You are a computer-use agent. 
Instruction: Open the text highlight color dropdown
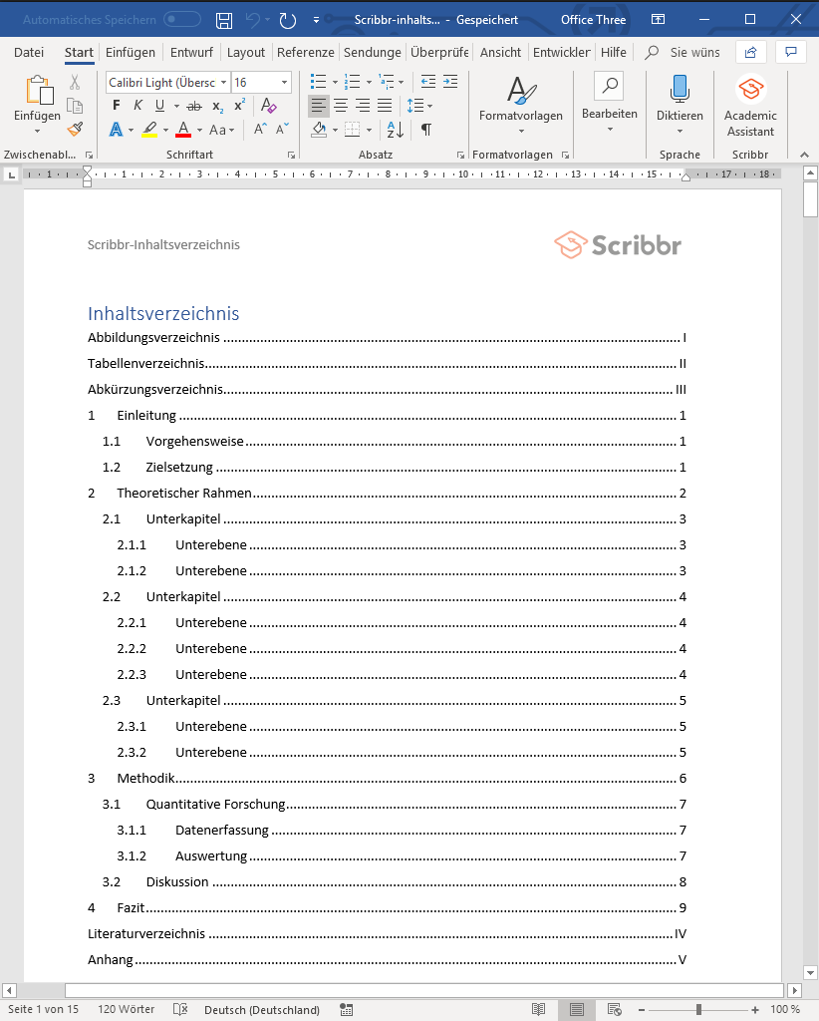point(164,131)
